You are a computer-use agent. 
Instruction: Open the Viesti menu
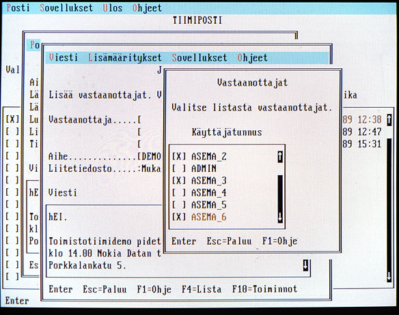click(x=63, y=58)
